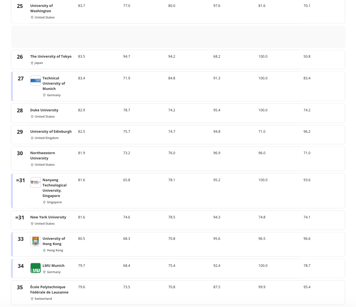356x307 pixels.
Task: Click the empty banner below University of Washington
Action: 178,37
